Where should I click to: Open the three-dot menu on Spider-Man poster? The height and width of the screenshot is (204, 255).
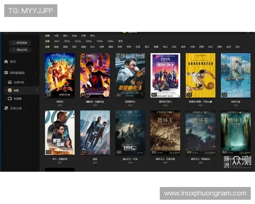(x=106, y=94)
